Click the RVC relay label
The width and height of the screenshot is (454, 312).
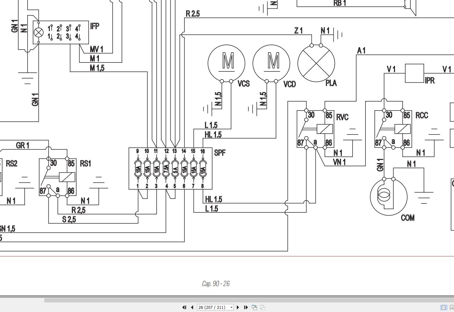(342, 117)
